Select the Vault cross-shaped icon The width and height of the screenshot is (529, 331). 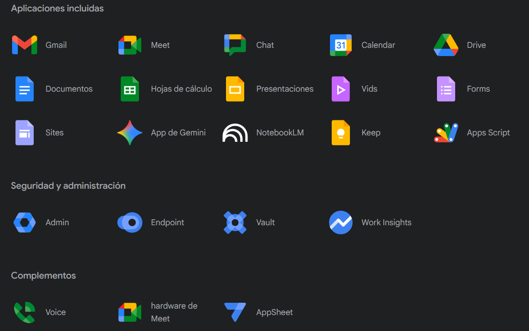pyautogui.click(x=235, y=222)
